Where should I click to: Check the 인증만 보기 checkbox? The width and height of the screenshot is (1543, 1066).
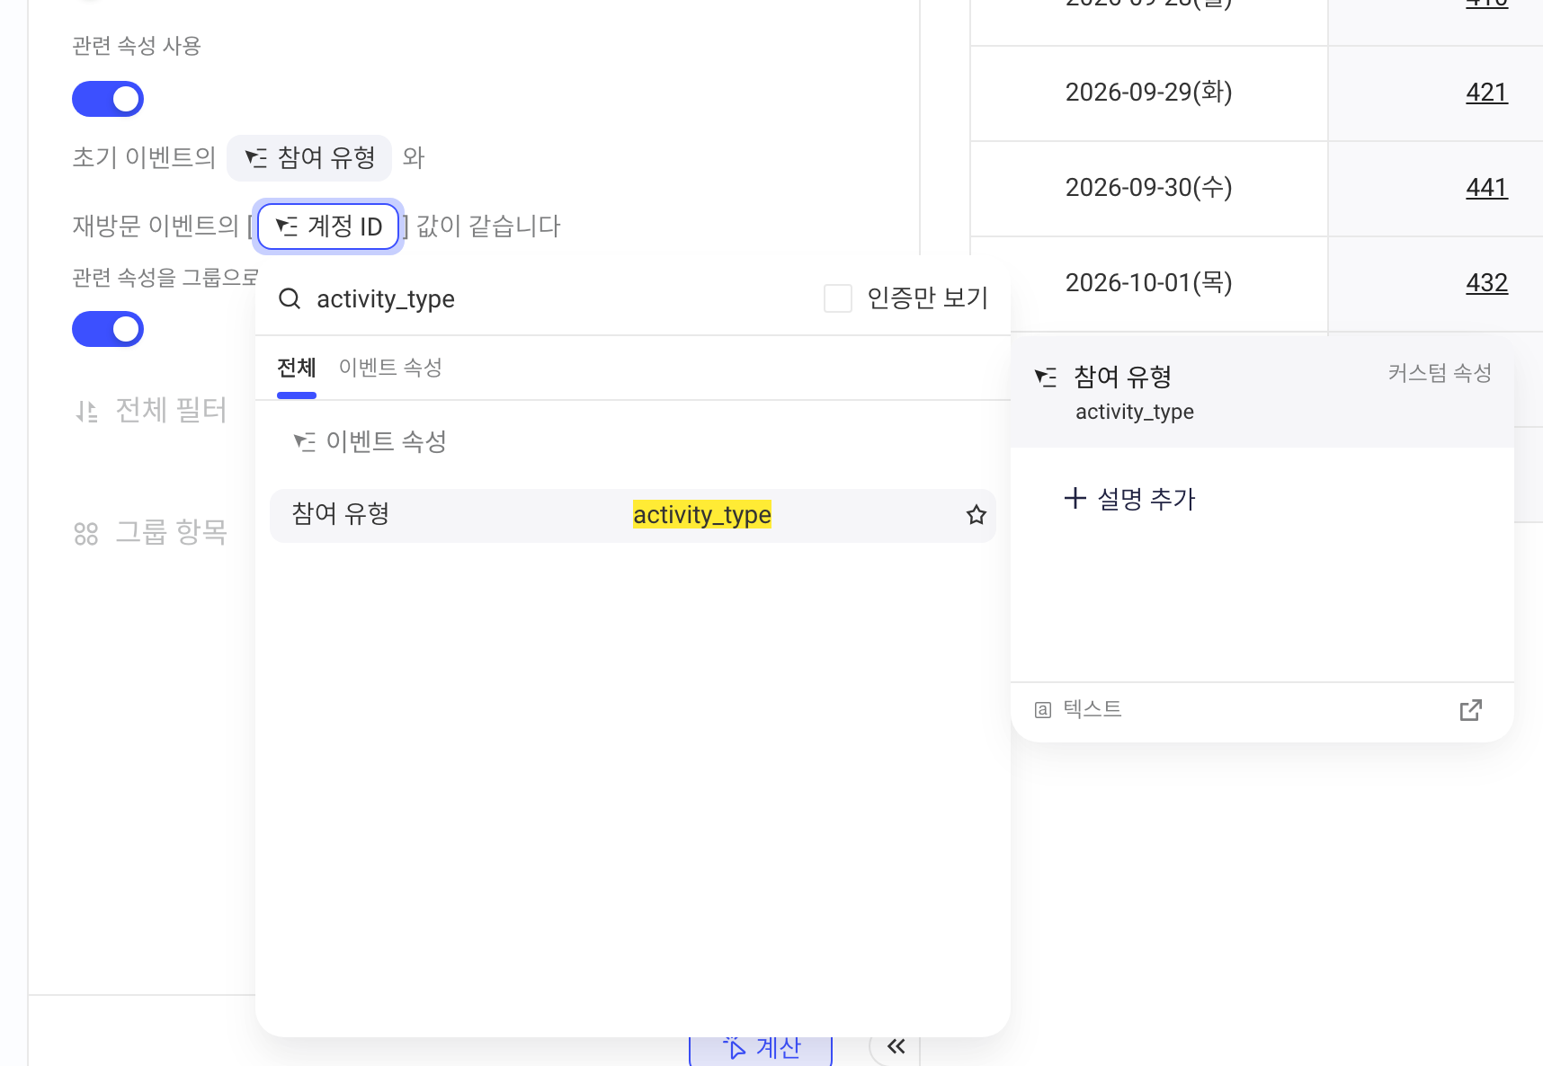pos(838,298)
